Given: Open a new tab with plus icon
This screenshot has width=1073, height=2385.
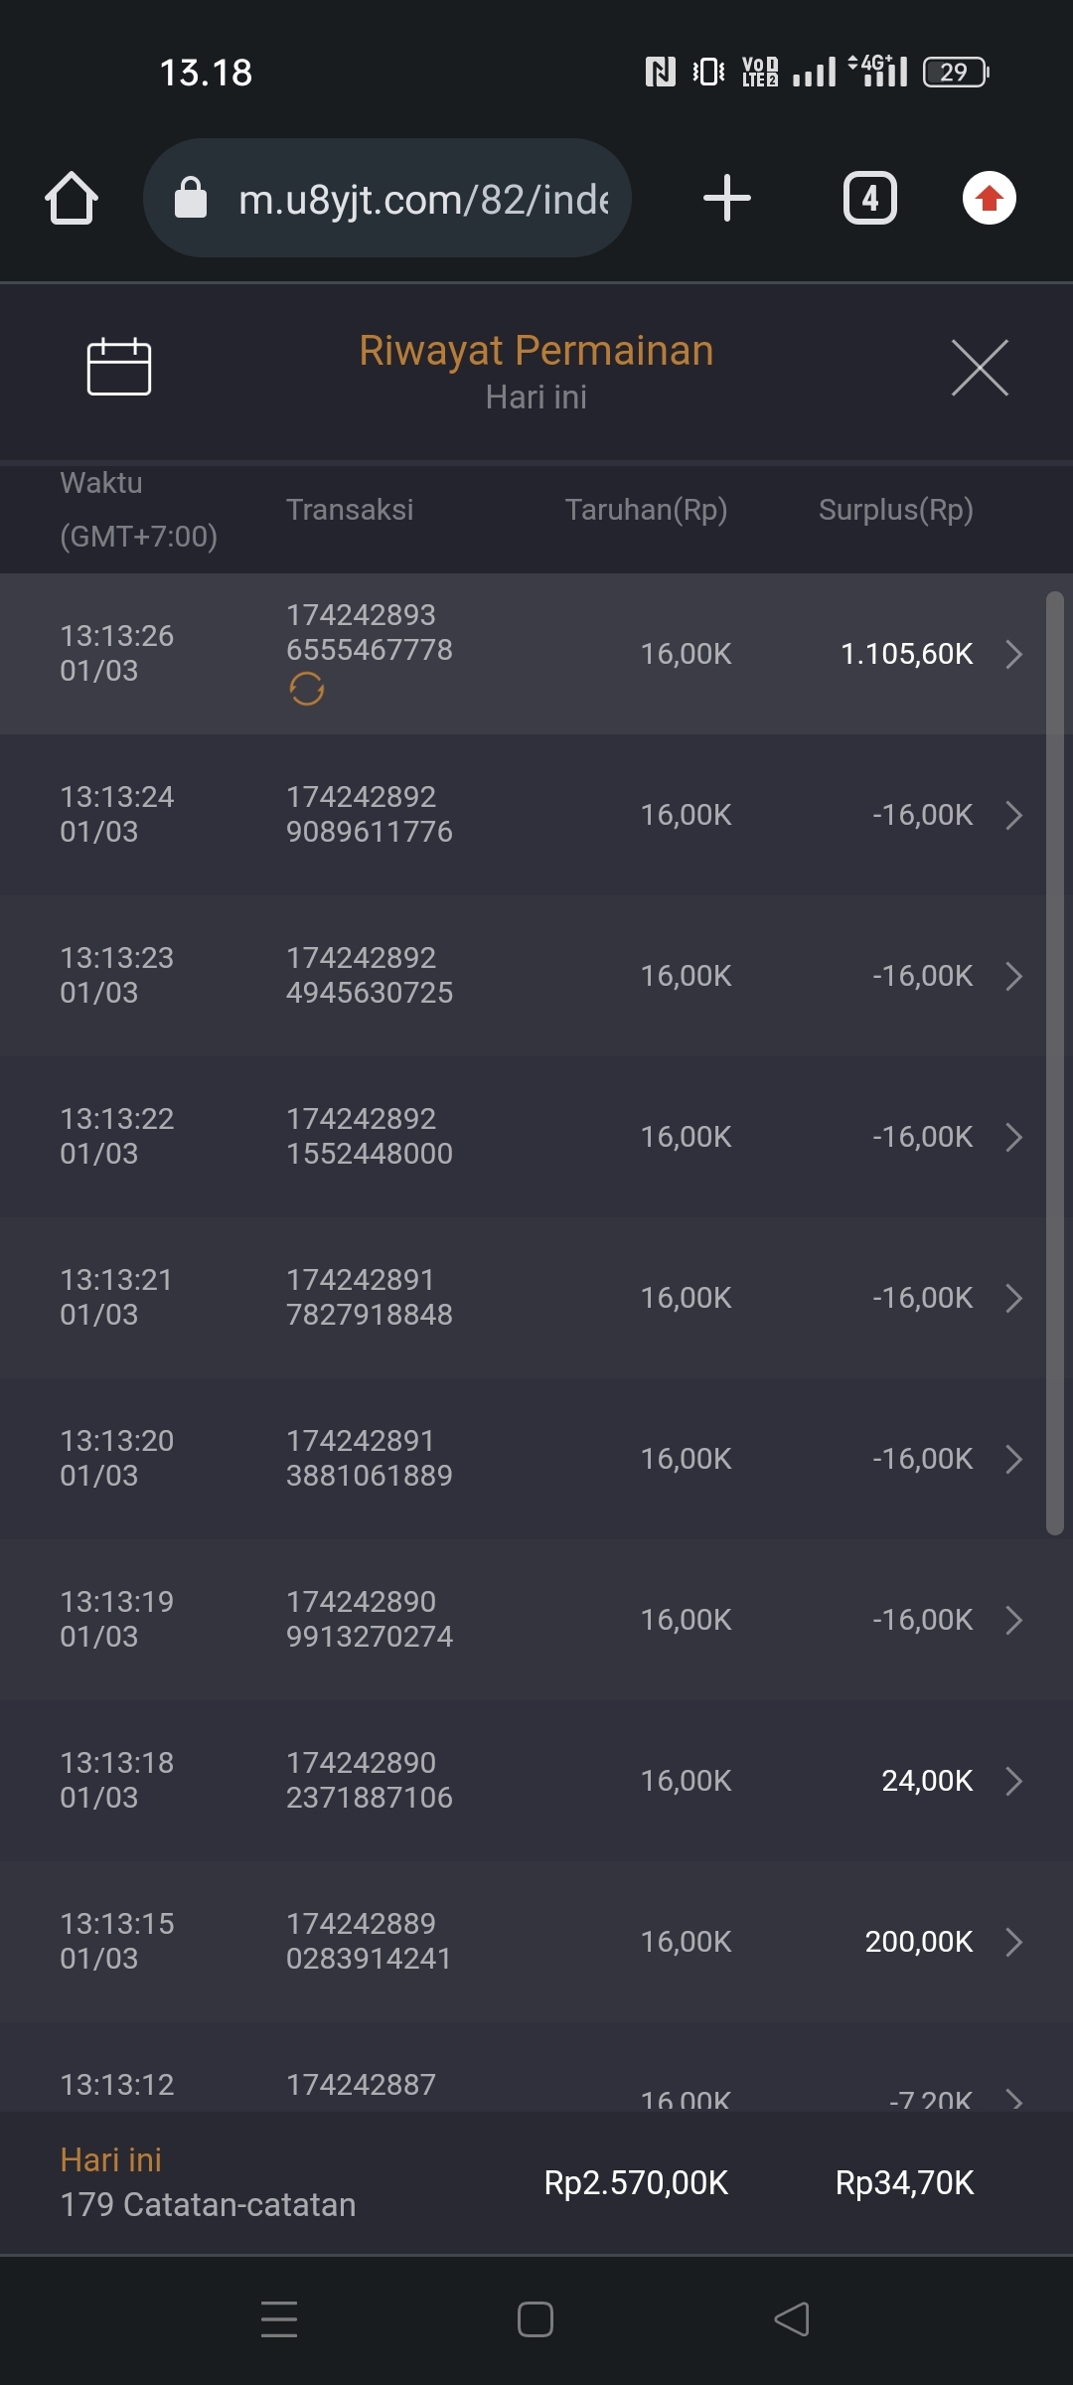Looking at the screenshot, I should coord(726,198).
